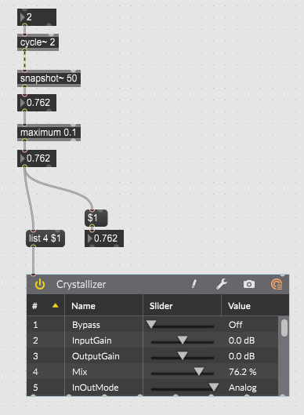304x415 pixels.
Task: Open the wrench settings icon
Action: [222, 284]
